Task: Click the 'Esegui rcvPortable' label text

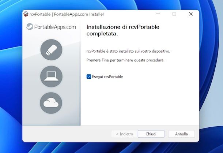Action: click(107, 76)
